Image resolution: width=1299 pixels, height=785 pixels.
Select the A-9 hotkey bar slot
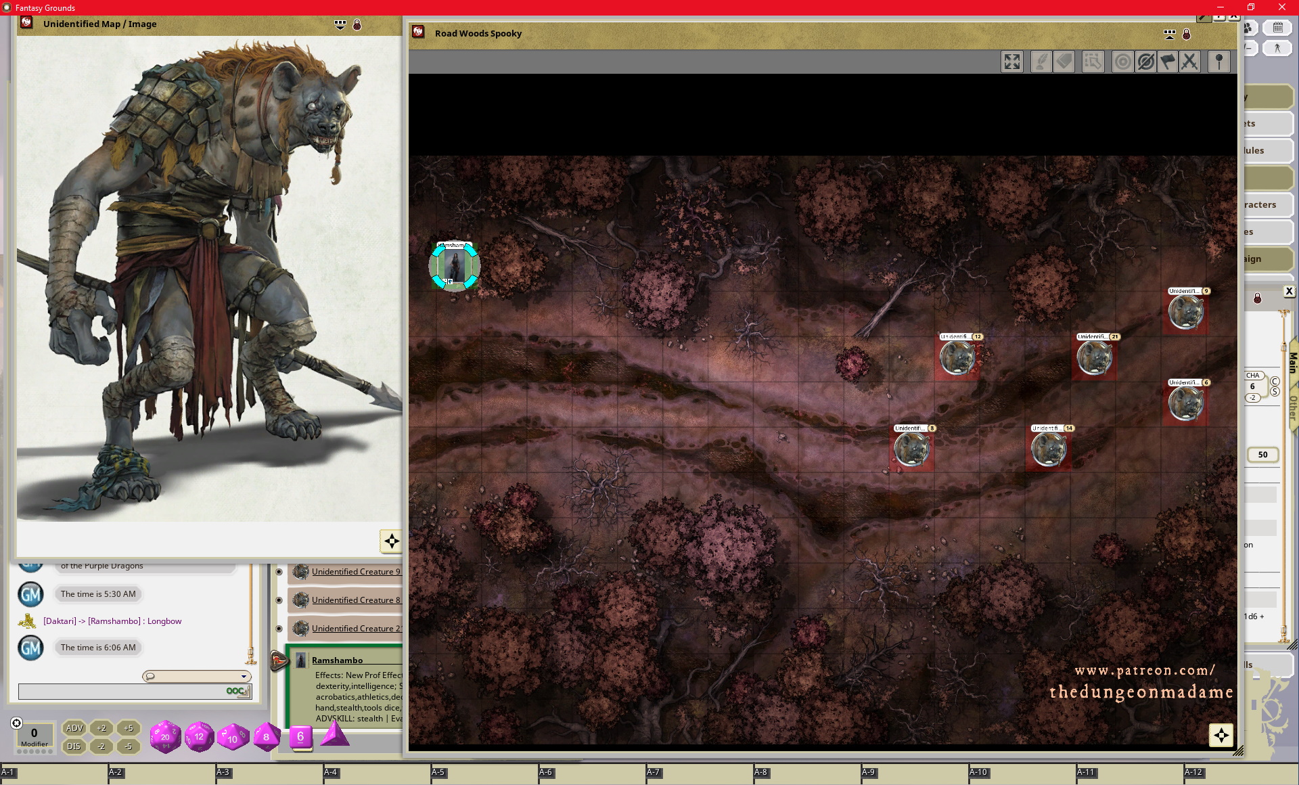click(x=915, y=775)
